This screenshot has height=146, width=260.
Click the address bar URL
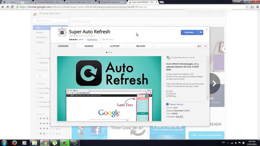pos(83,7)
